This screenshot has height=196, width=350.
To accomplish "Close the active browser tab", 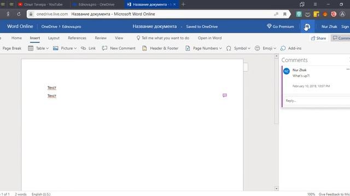I will click(x=174, y=4).
